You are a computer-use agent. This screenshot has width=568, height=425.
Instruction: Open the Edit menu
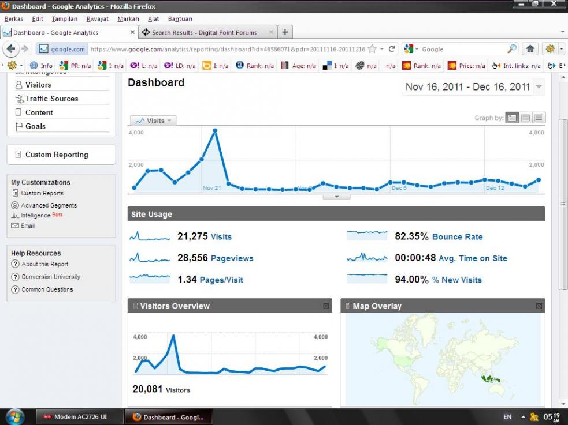(38, 19)
